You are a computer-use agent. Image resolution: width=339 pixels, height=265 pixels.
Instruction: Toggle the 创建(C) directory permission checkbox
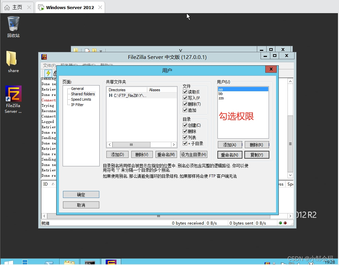pyautogui.click(x=185, y=125)
